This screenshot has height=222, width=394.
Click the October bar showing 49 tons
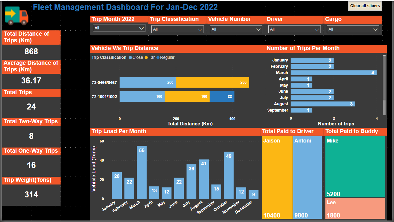click(x=228, y=175)
